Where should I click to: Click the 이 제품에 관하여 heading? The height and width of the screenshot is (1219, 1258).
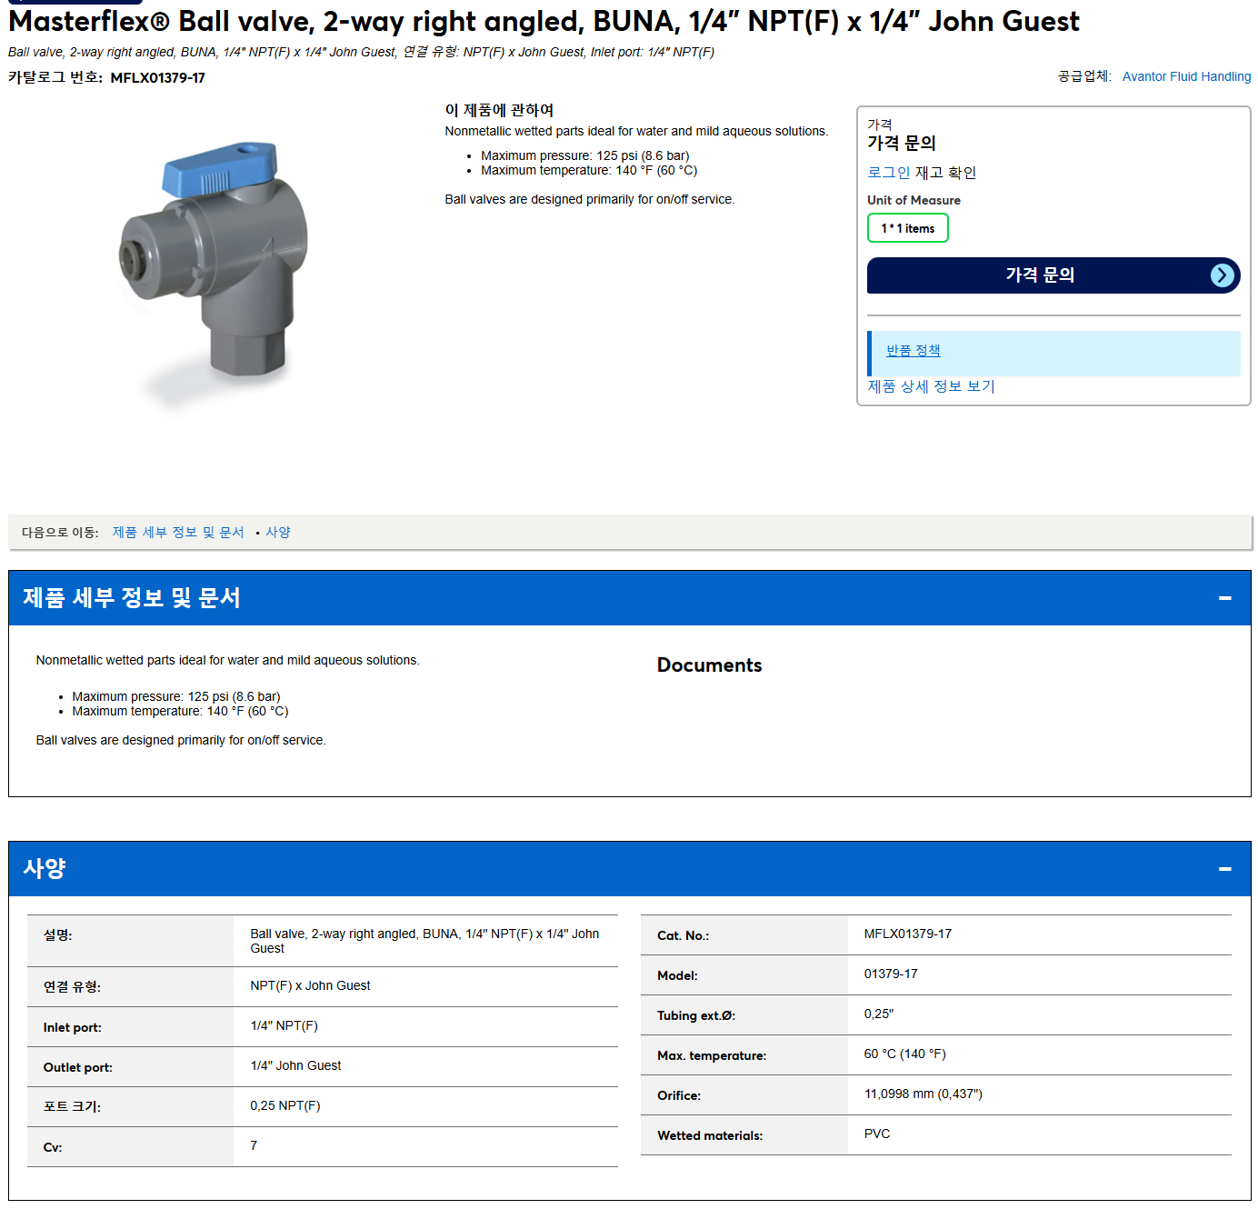coord(499,110)
